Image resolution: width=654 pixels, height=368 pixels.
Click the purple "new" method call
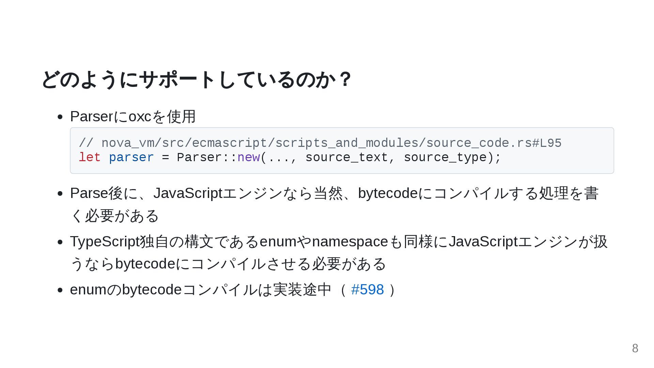point(248,157)
